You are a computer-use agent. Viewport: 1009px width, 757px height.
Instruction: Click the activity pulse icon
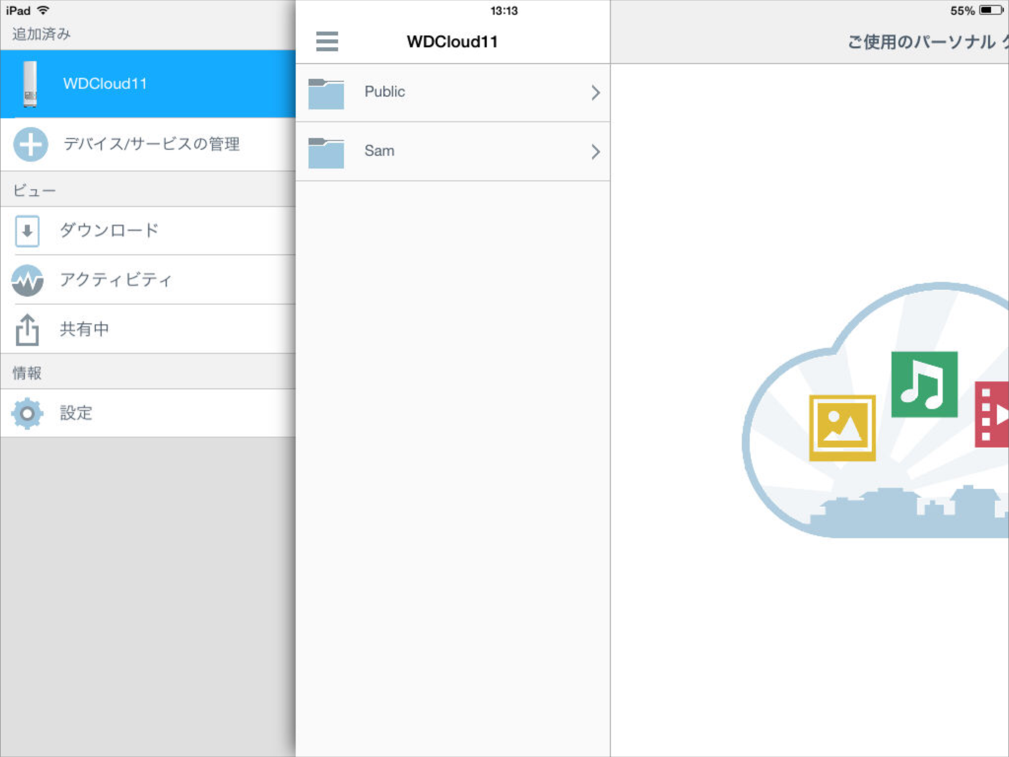[x=27, y=280]
